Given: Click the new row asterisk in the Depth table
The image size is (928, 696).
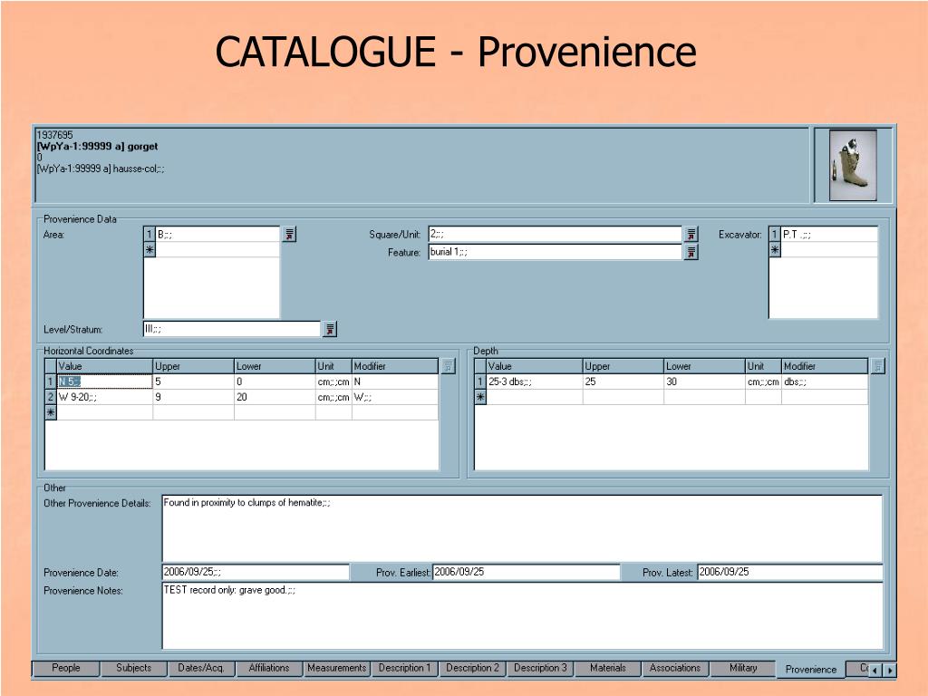Looking at the screenshot, I should tap(480, 397).
